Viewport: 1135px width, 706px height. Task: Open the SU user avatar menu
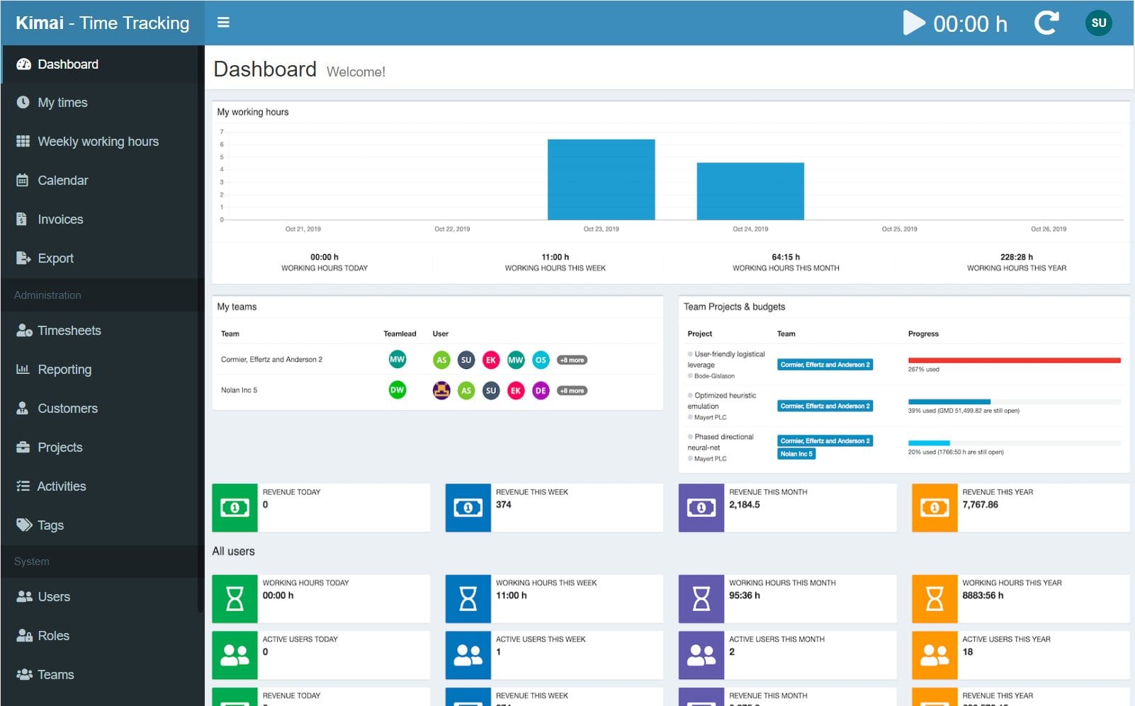point(1099,22)
